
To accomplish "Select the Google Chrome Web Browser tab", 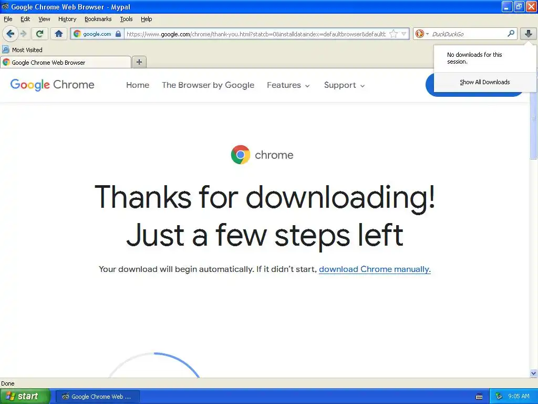I will 66,62.
